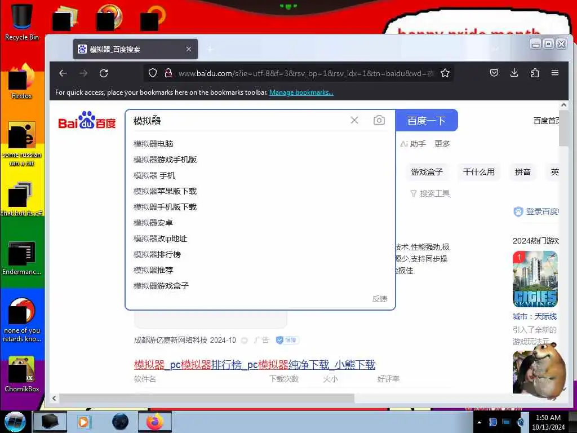
Task: Choose suggestion 模拟器安卓
Action: coord(153,223)
